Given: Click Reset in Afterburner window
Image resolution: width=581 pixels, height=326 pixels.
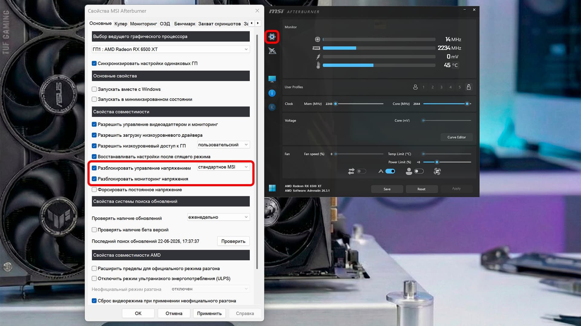Looking at the screenshot, I should pyautogui.click(x=421, y=189).
